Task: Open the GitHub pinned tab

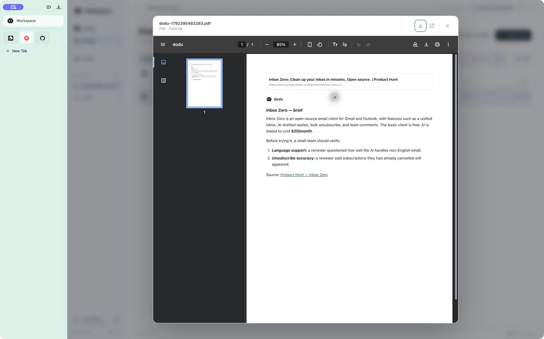Action: pos(42,38)
